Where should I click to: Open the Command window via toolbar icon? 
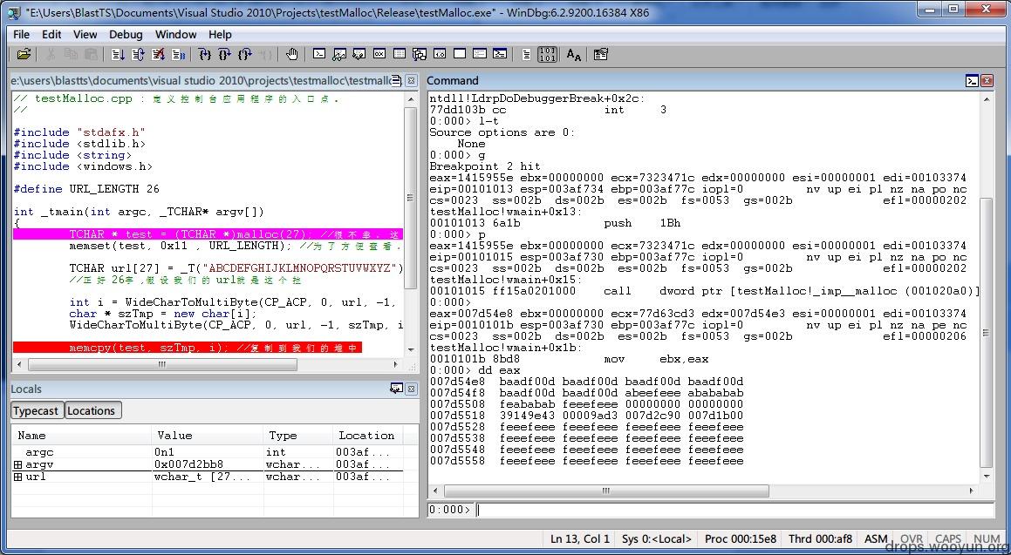coord(319,54)
